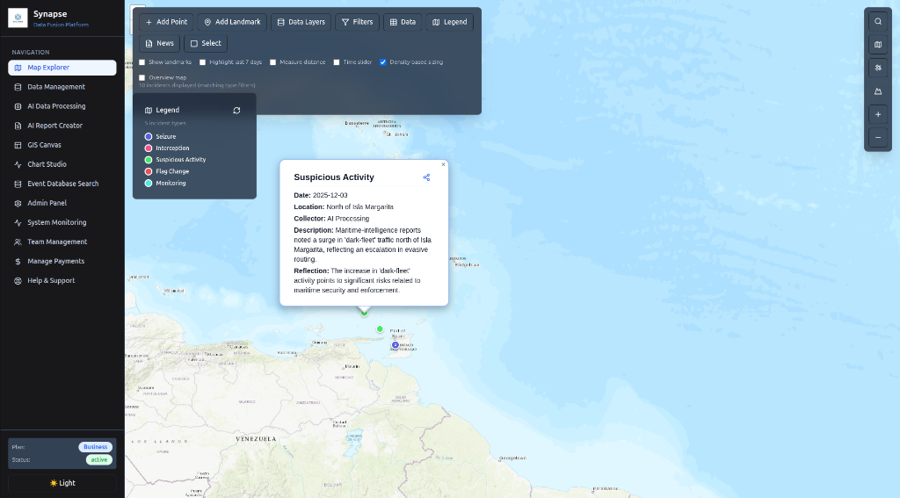Screen dimensions: 900x498
Task: Enable Overview map checkbox
Action: tap(142, 78)
